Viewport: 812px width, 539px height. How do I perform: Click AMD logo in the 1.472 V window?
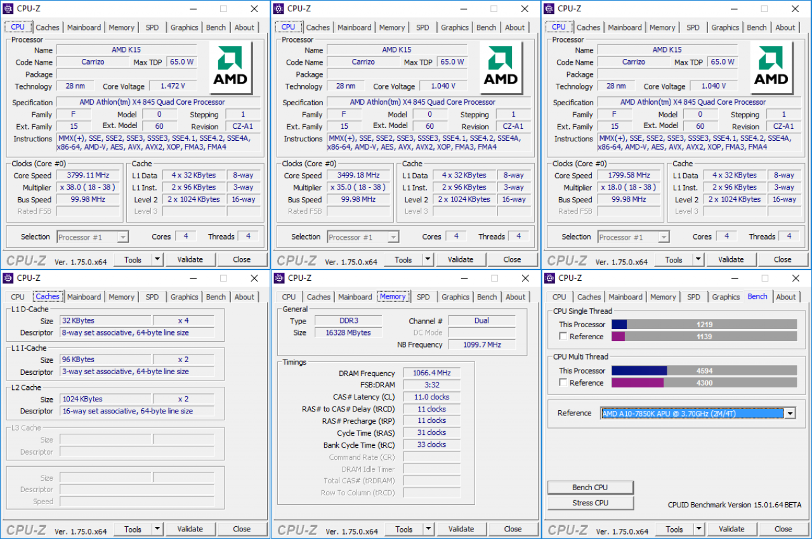pyautogui.click(x=230, y=68)
